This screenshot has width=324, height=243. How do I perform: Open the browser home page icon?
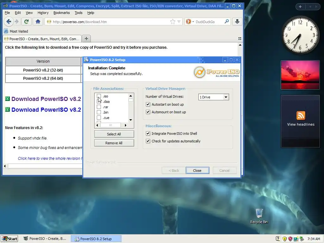pos(38,22)
